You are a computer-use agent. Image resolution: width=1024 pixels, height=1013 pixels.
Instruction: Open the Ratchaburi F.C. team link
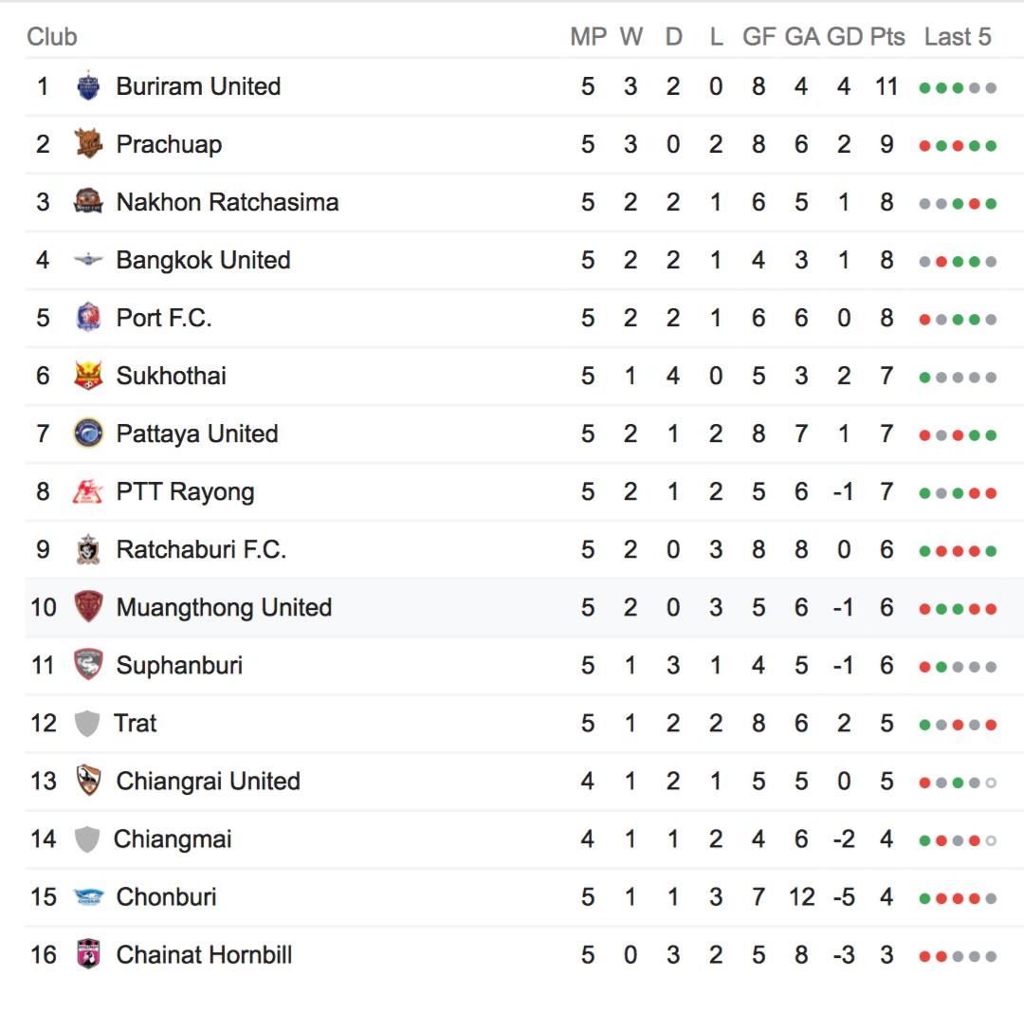pos(201,549)
